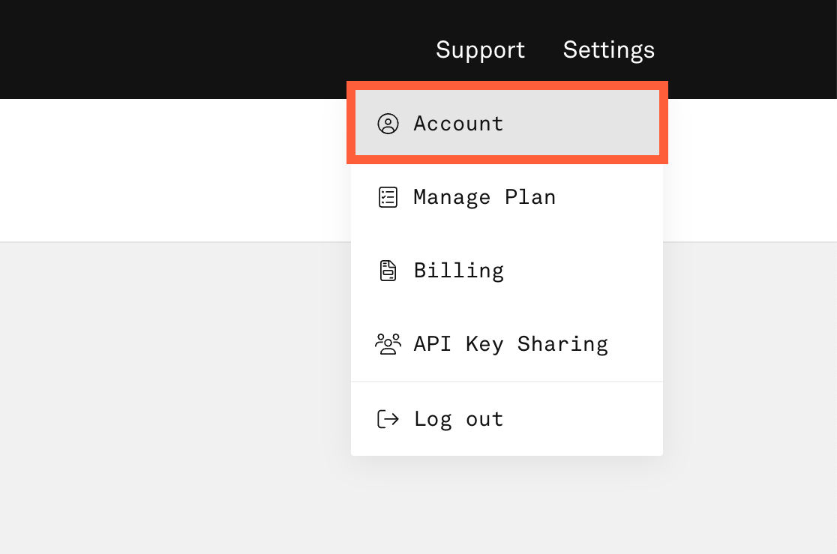Select the Log out text
Screen dimensions: 837x554
coord(458,419)
